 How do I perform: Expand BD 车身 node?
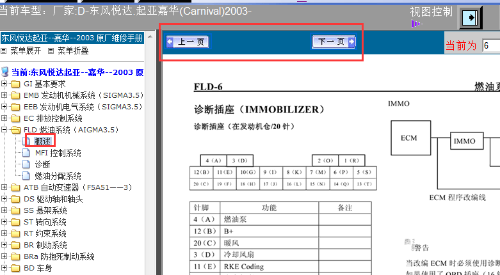[4, 268]
